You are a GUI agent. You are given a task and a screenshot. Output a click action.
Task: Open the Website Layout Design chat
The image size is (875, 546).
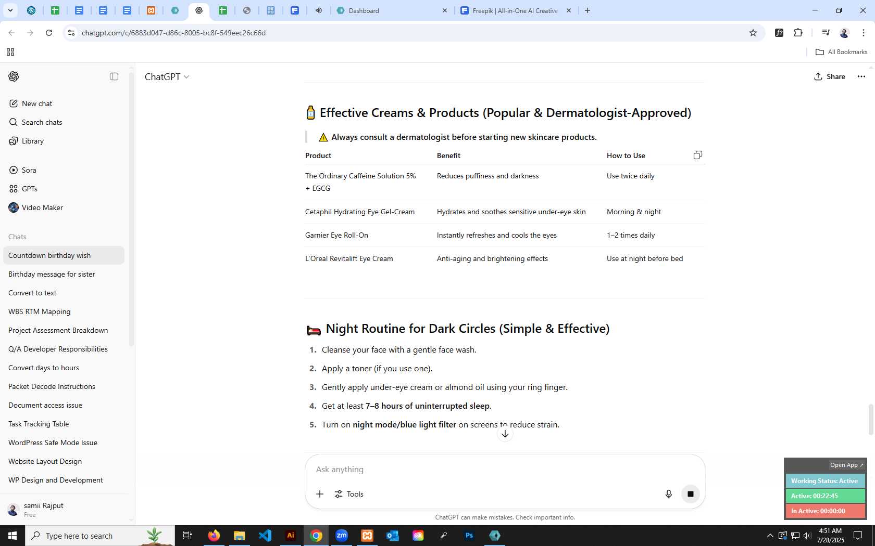64,461
